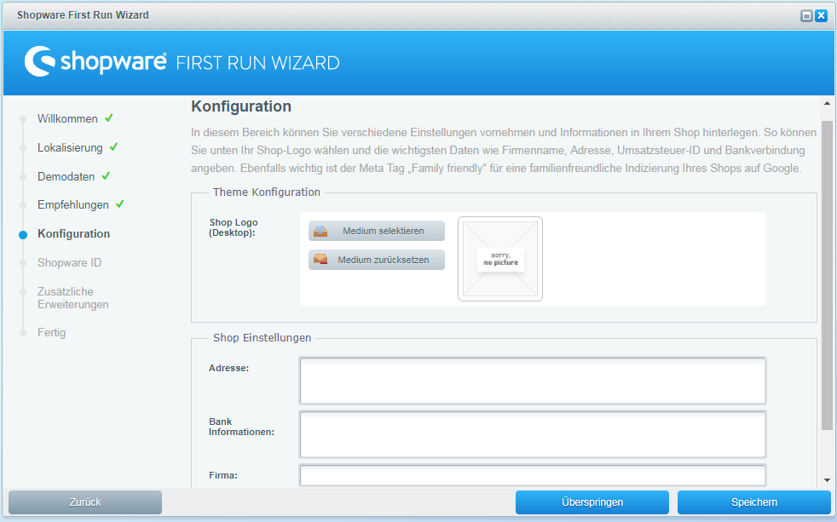Click the Bank Informationen label
837x522 pixels.
coord(241,427)
